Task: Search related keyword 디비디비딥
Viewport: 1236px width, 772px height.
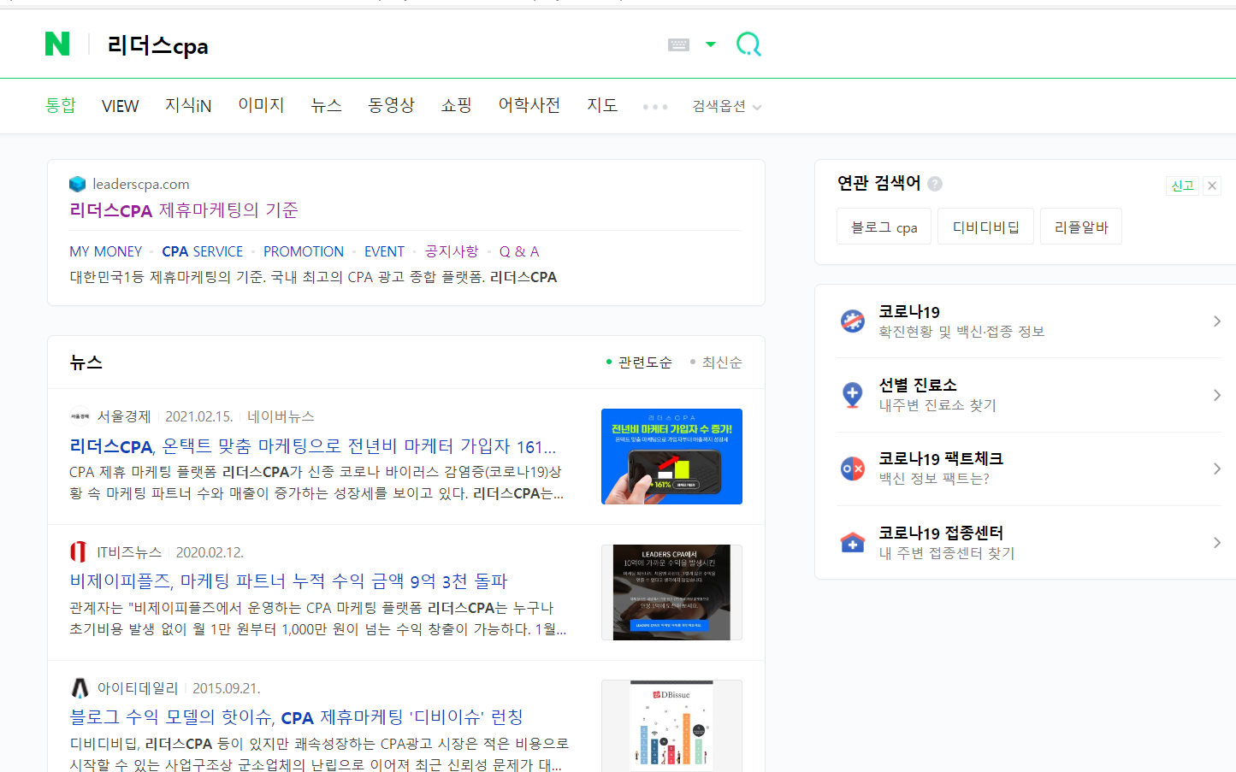Action: tap(985, 227)
